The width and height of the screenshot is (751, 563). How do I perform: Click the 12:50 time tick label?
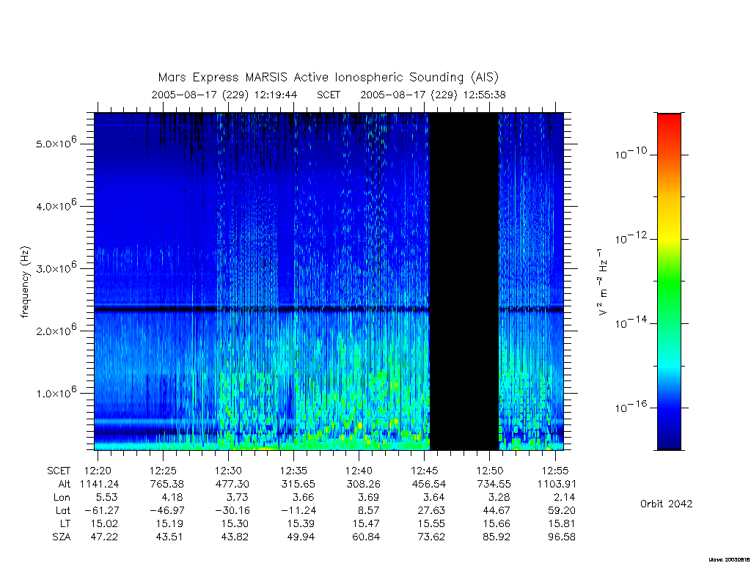click(x=489, y=471)
